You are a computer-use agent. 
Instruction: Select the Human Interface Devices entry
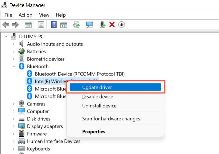(54, 141)
